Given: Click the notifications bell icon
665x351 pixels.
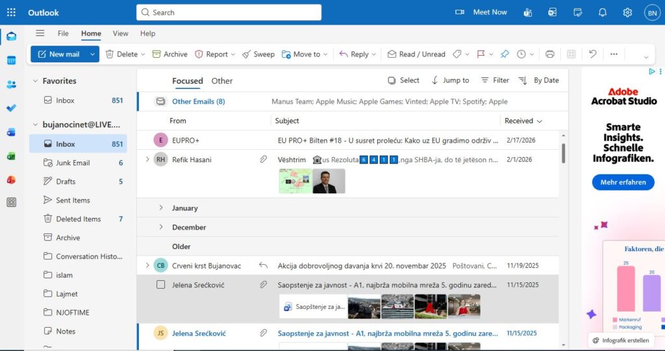Looking at the screenshot, I should (x=603, y=12).
